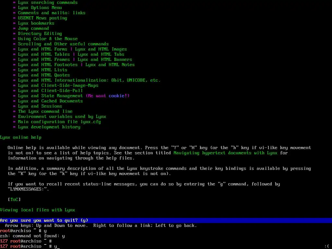Follow the 'Lynx Options Menu' link
This screenshot has height=249, width=332.
click(x=40, y=8)
